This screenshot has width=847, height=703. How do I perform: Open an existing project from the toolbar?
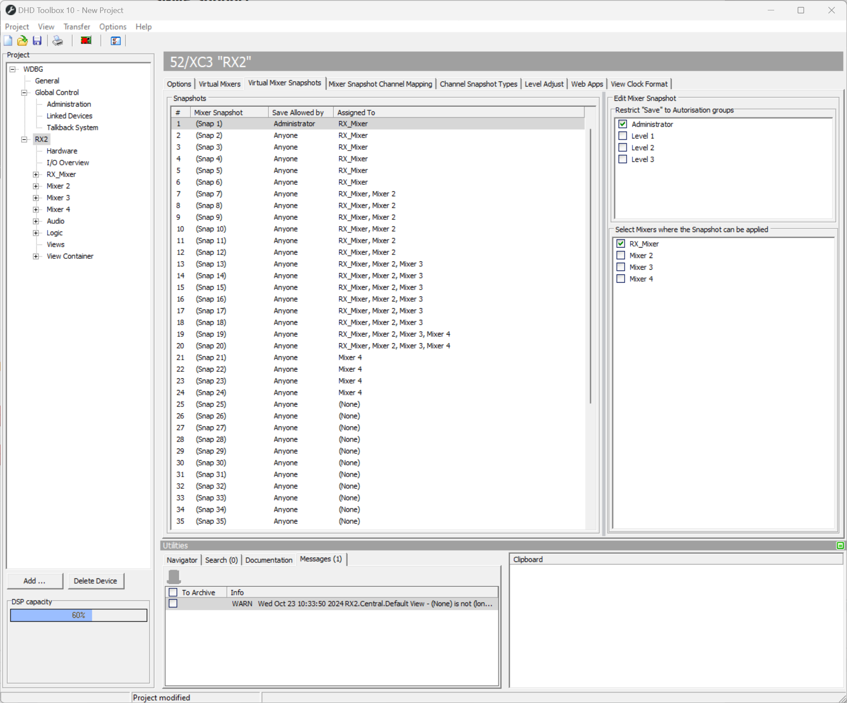(22, 40)
